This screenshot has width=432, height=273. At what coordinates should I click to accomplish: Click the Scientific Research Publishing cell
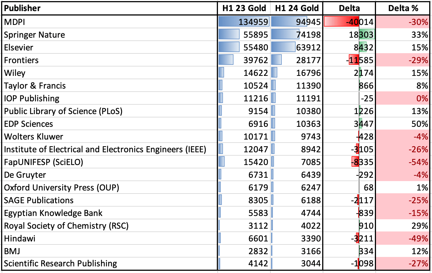click(110, 263)
